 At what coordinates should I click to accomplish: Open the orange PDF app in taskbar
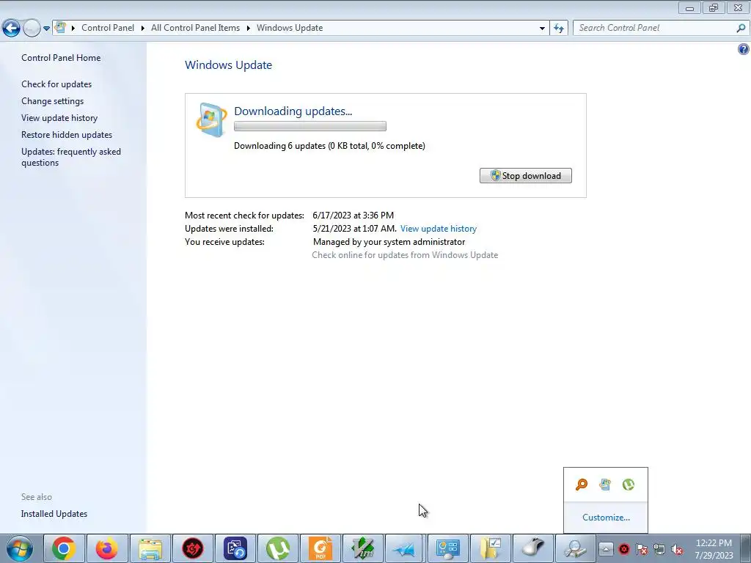point(320,548)
